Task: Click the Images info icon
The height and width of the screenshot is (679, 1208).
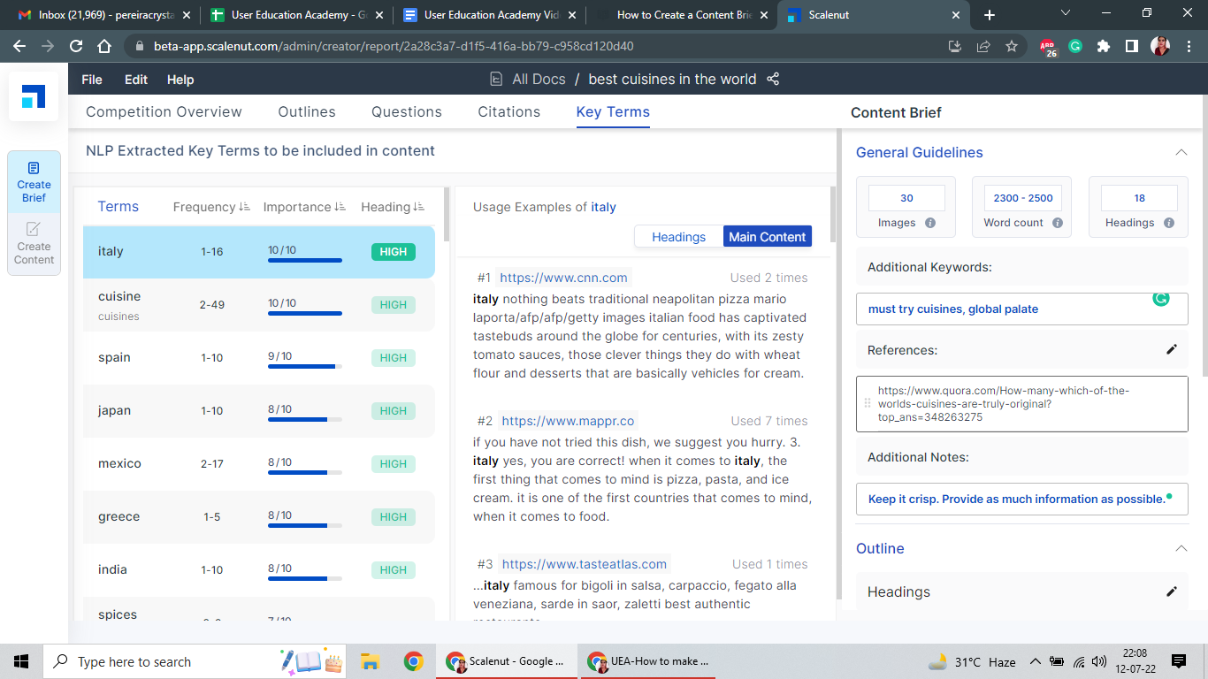Action: tap(930, 223)
